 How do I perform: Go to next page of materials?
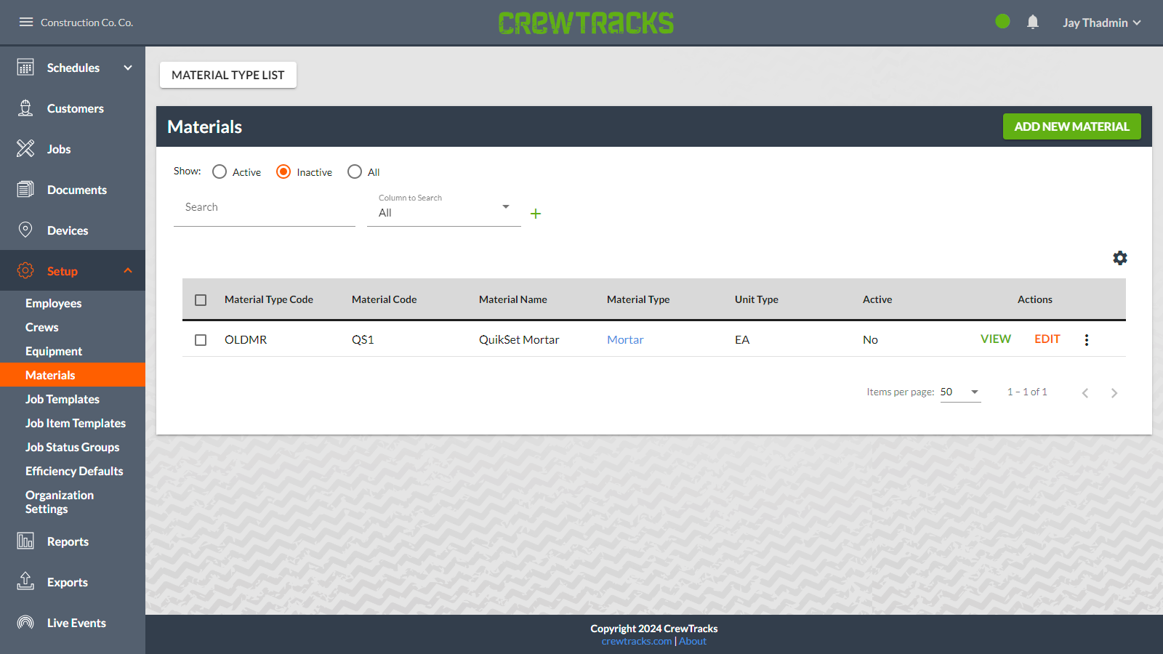coord(1114,393)
